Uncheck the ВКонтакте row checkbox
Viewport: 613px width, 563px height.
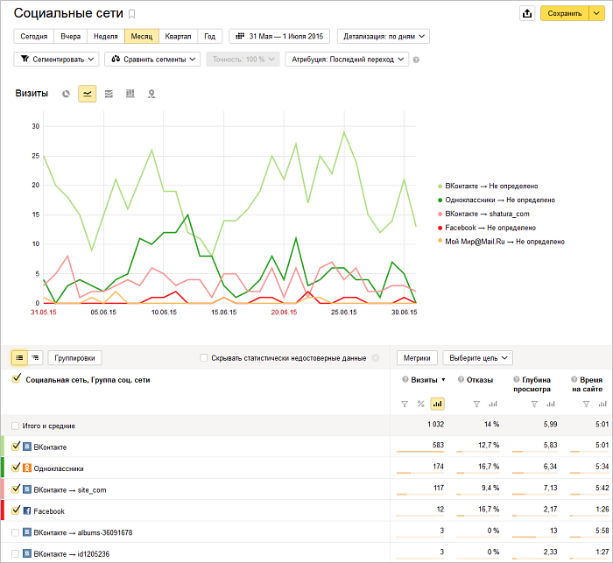pyautogui.click(x=16, y=446)
